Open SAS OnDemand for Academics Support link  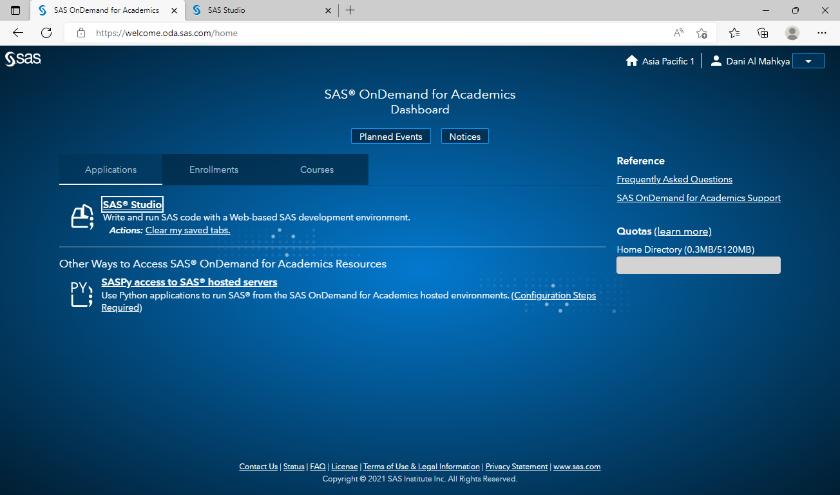click(x=698, y=198)
